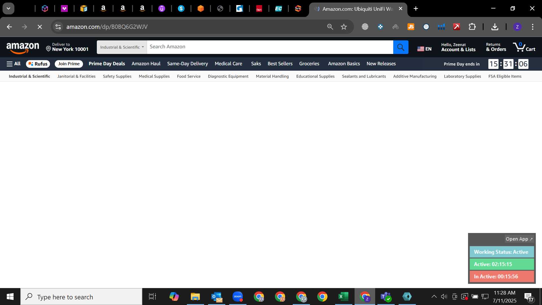This screenshot has height=305, width=542.
Task: Bookmark this page with star icon
Action: (344, 27)
